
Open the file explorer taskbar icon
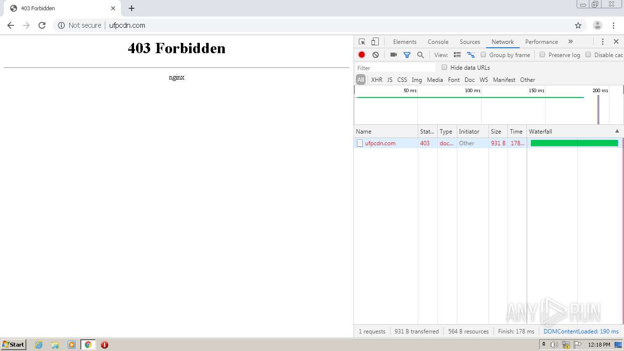[x=55, y=345]
